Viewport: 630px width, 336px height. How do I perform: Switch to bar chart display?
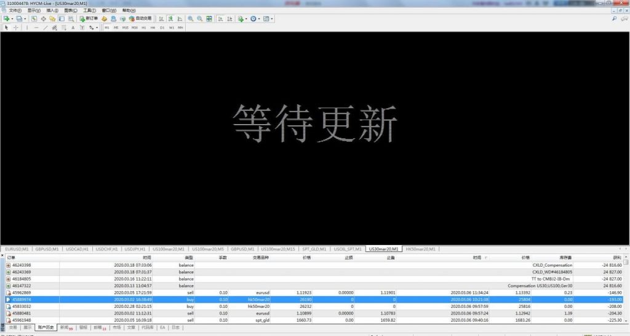pos(161,18)
